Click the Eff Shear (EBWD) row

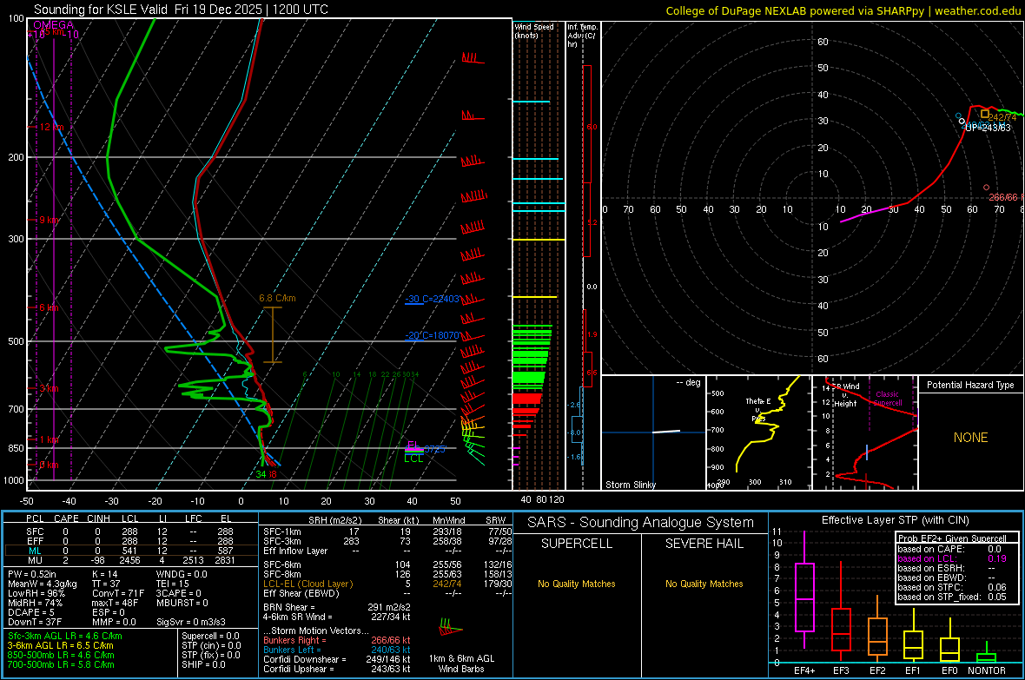click(x=387, y=594)
